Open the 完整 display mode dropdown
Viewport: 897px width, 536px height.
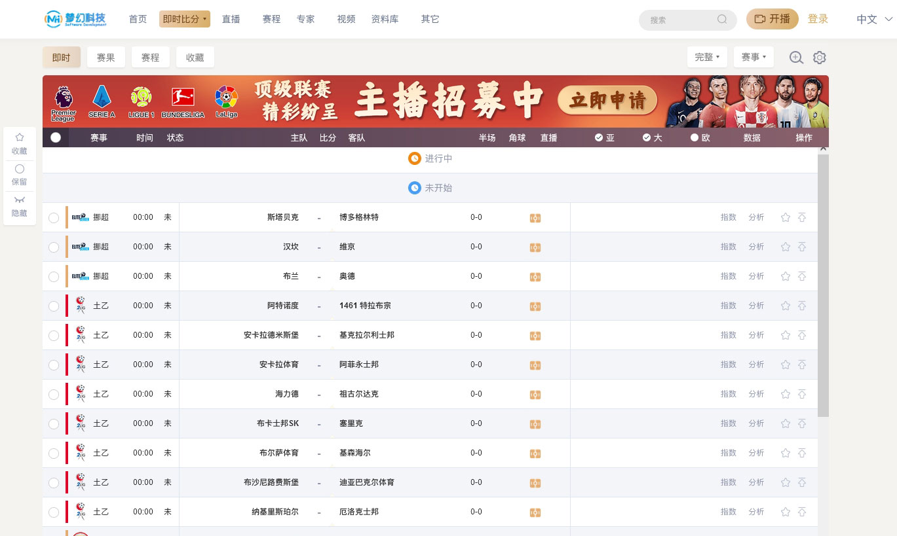pyautogui.click(x=707, y=57)
